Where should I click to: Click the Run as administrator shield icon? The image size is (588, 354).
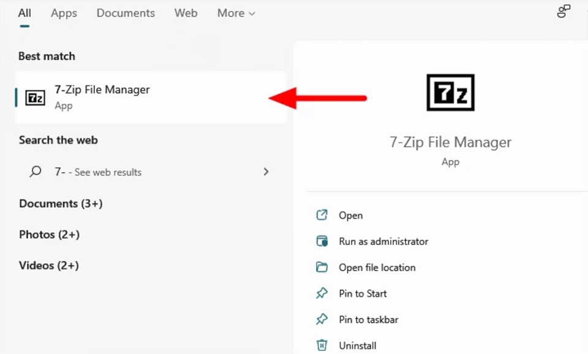[x=322, y=241]
